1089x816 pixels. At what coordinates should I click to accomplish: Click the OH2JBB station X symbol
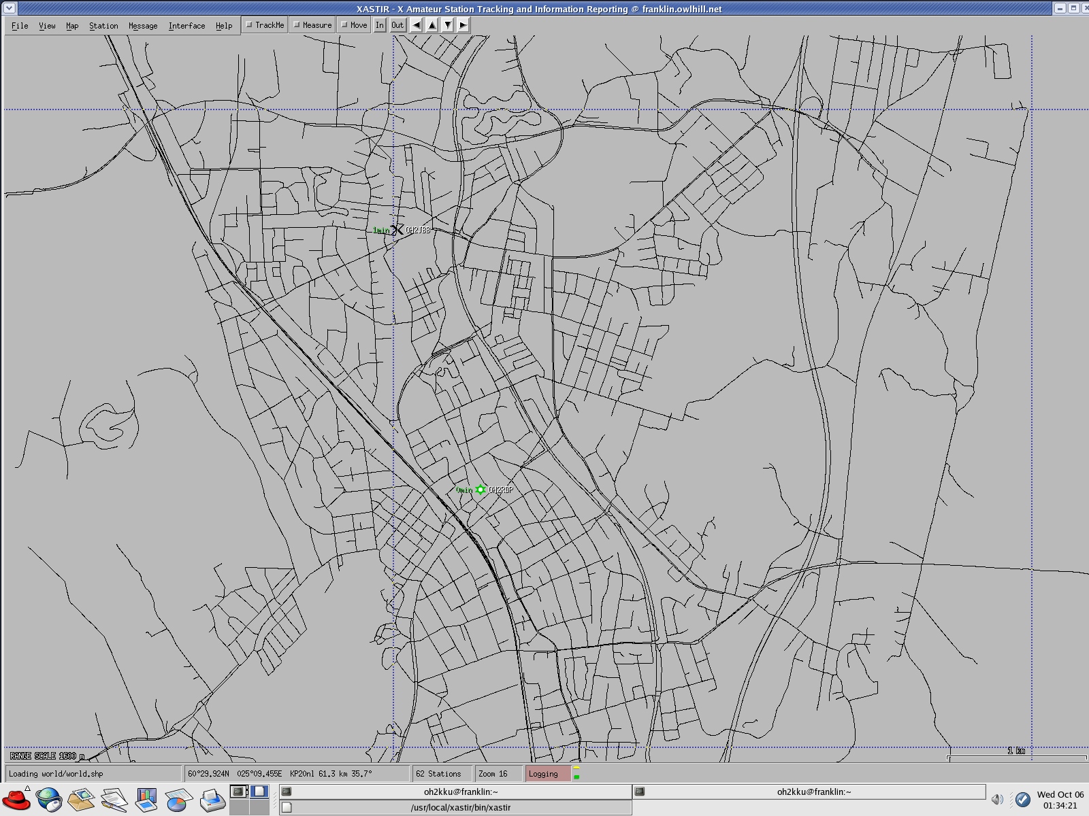pyautogui.click(x=397, y=230)
